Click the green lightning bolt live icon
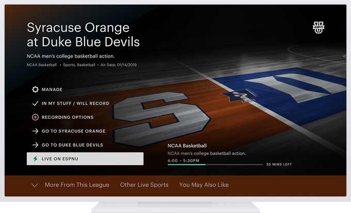351x213 pixels. point(35,159)
